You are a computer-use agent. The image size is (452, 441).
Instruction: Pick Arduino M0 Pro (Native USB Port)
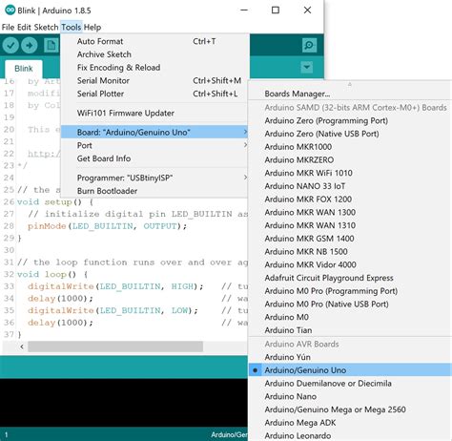click(x=350, y=304)
